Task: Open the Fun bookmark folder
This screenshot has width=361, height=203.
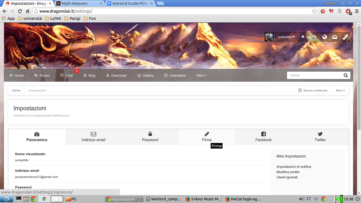Action: pyautogui.click(x=90, y=19)
